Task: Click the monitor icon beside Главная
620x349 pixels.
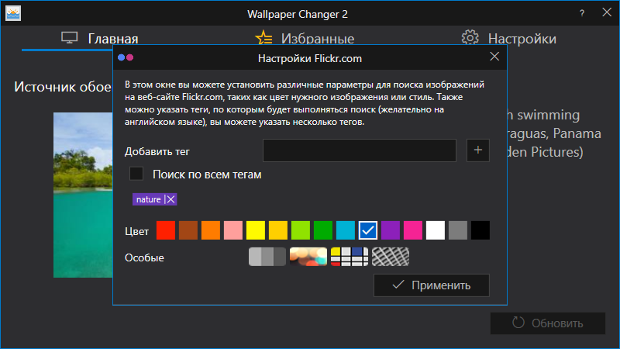Action: (70, 38)
